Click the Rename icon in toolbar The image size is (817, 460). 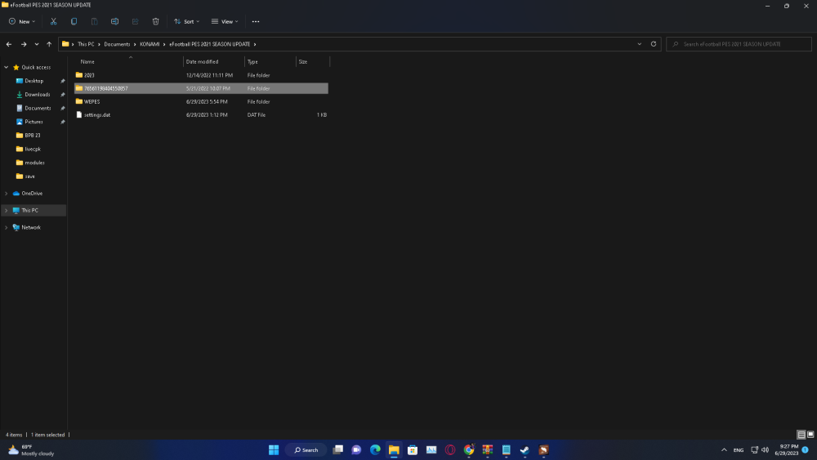click(x=115, y=21)
